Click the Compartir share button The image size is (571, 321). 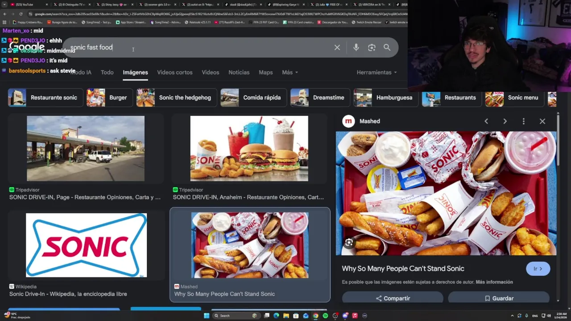pyautogui.click(x=393, y=298)
